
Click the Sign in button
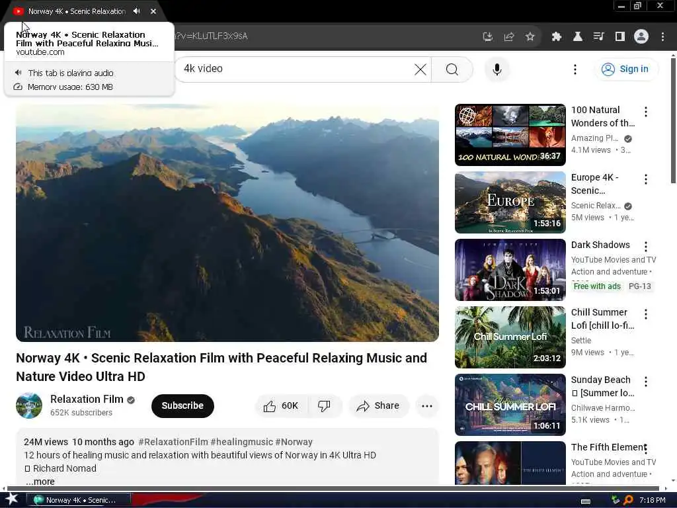tap(627, 69)
